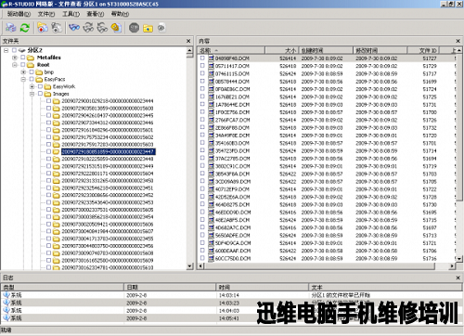The width and height of the screenshot is (464, 336).
Task: Click the EasyWork folder icon
Action: click(47, 86)
